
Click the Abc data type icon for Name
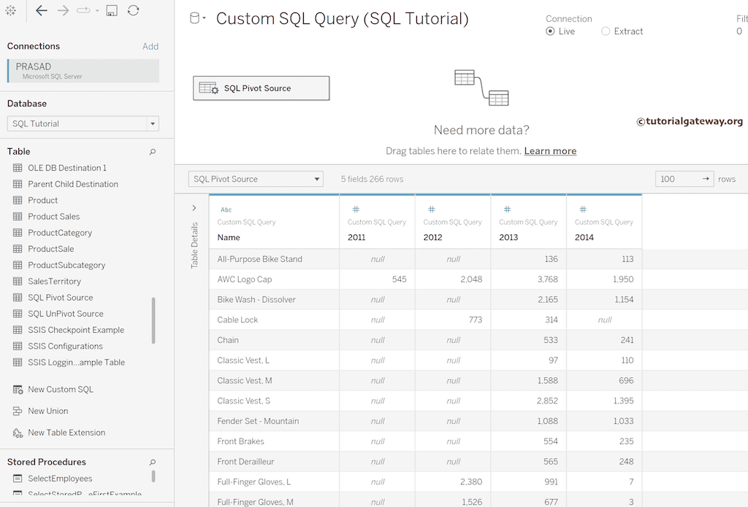click(226, 210)
